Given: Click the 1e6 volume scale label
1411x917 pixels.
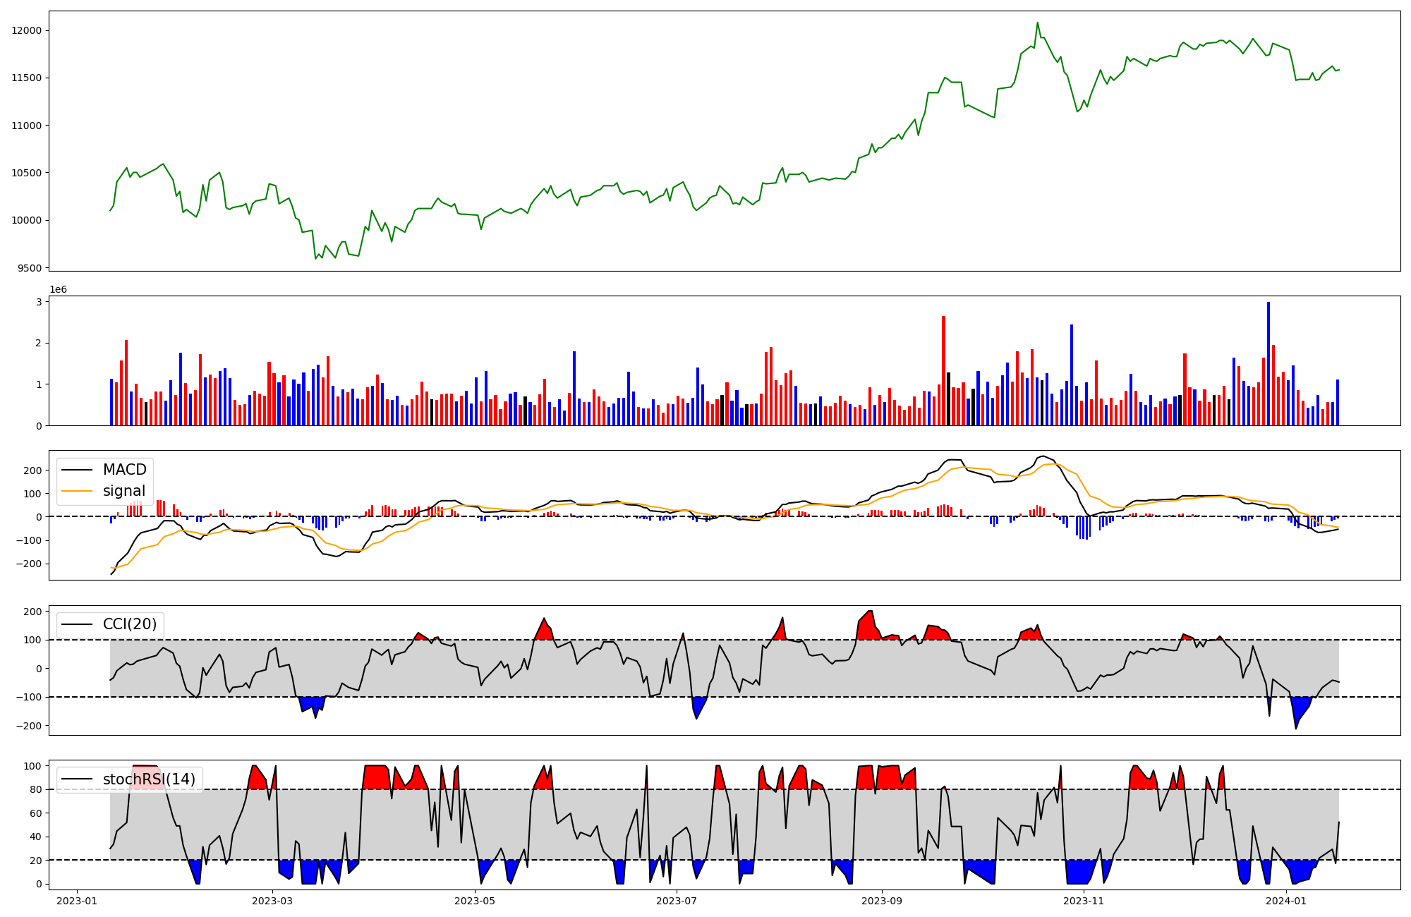Looking at the screenshot, I should tap(58, 290).
